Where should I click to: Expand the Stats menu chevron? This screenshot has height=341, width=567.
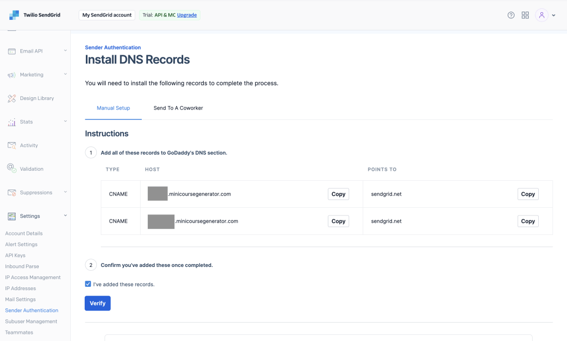tap(65, 122)
